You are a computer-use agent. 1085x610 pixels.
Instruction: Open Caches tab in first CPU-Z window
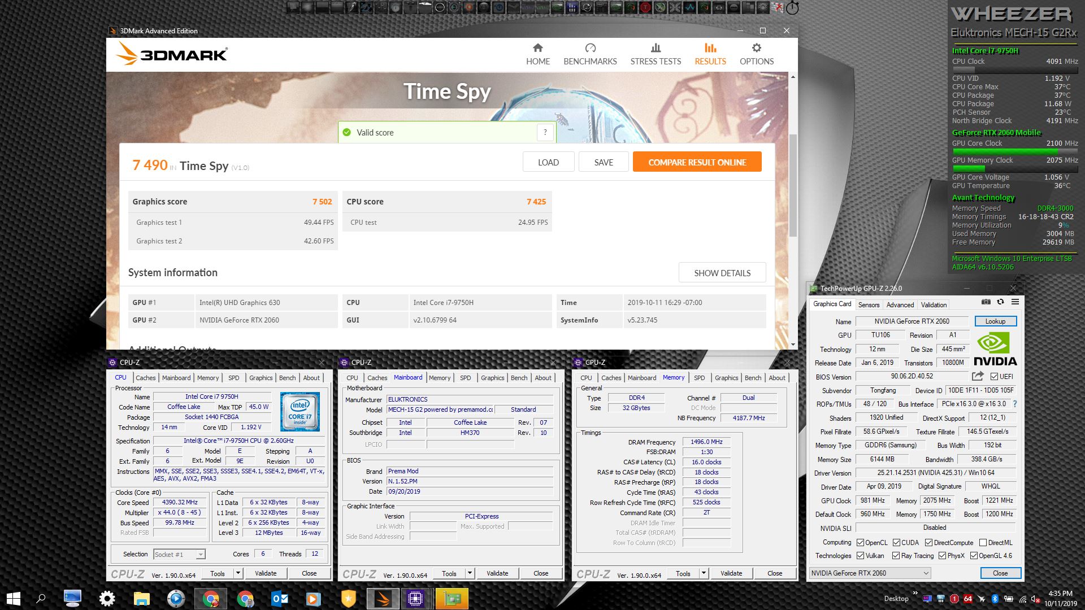coord(145,378)
